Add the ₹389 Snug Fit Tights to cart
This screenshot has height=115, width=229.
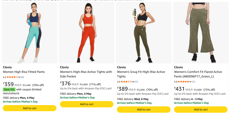[x=144, y=109]
